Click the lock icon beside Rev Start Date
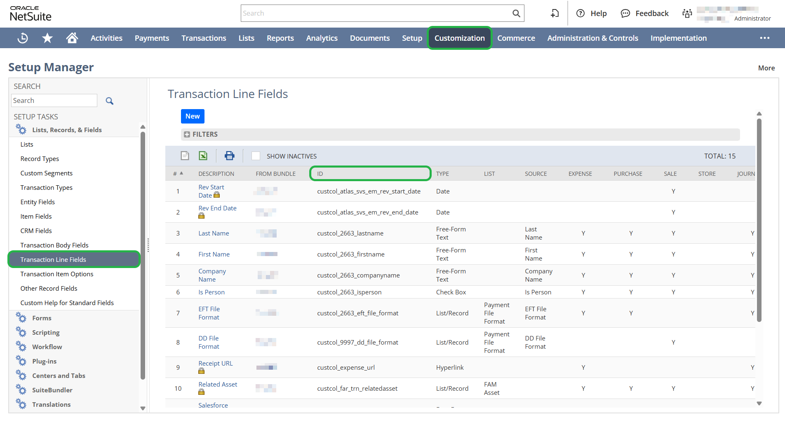Screen dimensions: 785x422 [217, 195]
